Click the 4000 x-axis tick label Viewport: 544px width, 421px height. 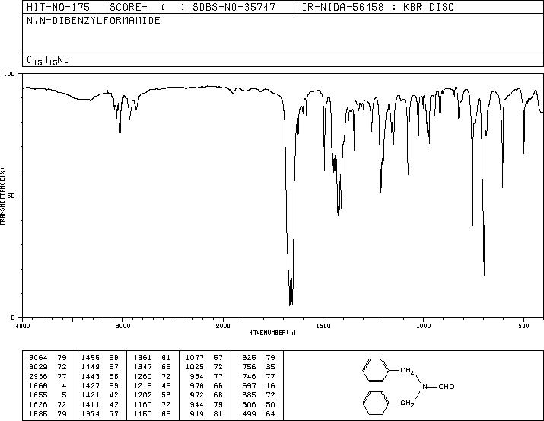23,326
